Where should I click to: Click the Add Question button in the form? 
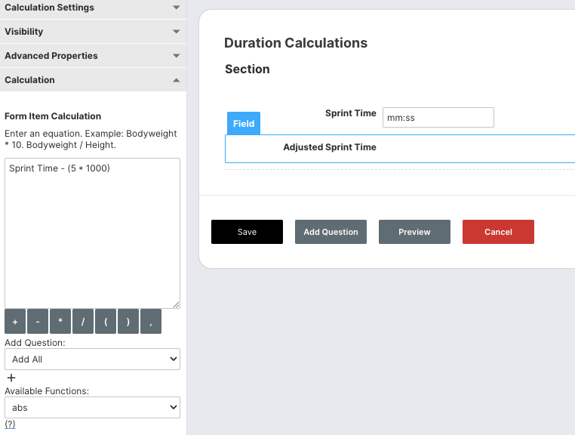click(x=331, y=232)
